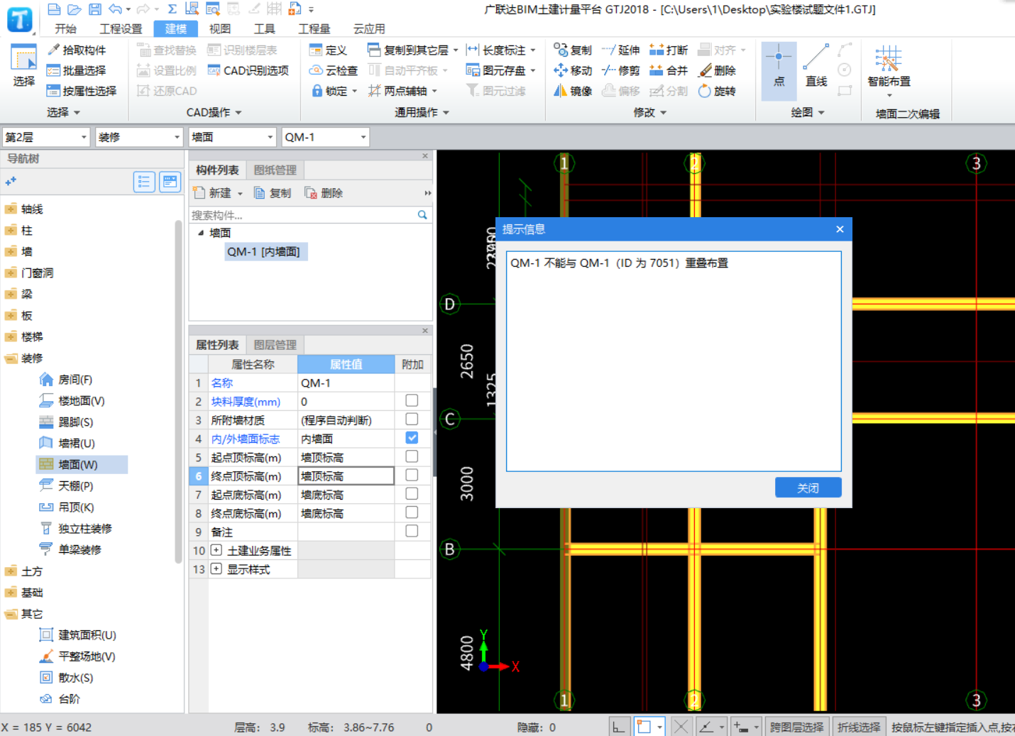Toggle 终点底标高 additional checkbox
This screenshot has width=1015, height=736.
pyautogui.click(x=412, y=512)
